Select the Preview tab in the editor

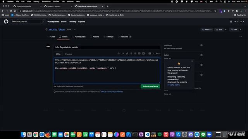point(69,54)
